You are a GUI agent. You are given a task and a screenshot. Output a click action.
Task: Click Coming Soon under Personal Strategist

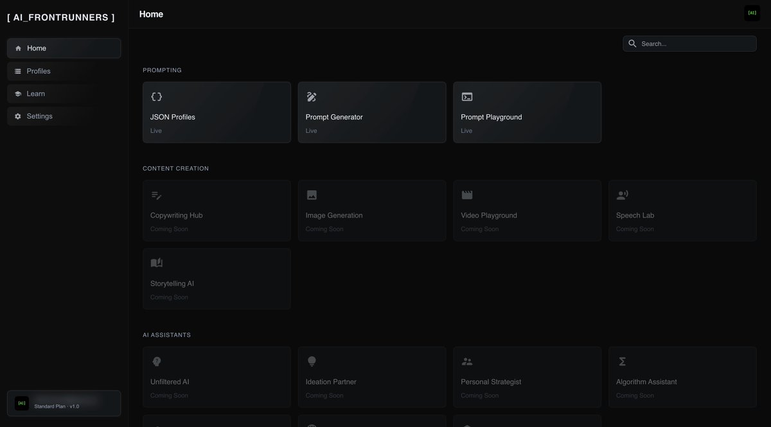click(479, 396)
